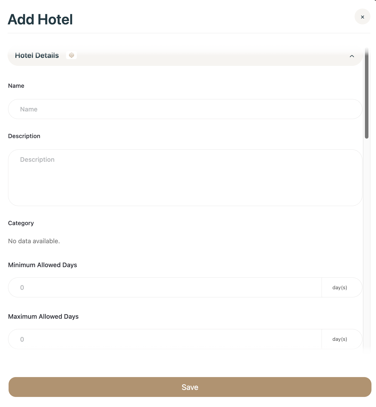
Task: Click the target icon beside Hotel Details
Action: (72, 55)
